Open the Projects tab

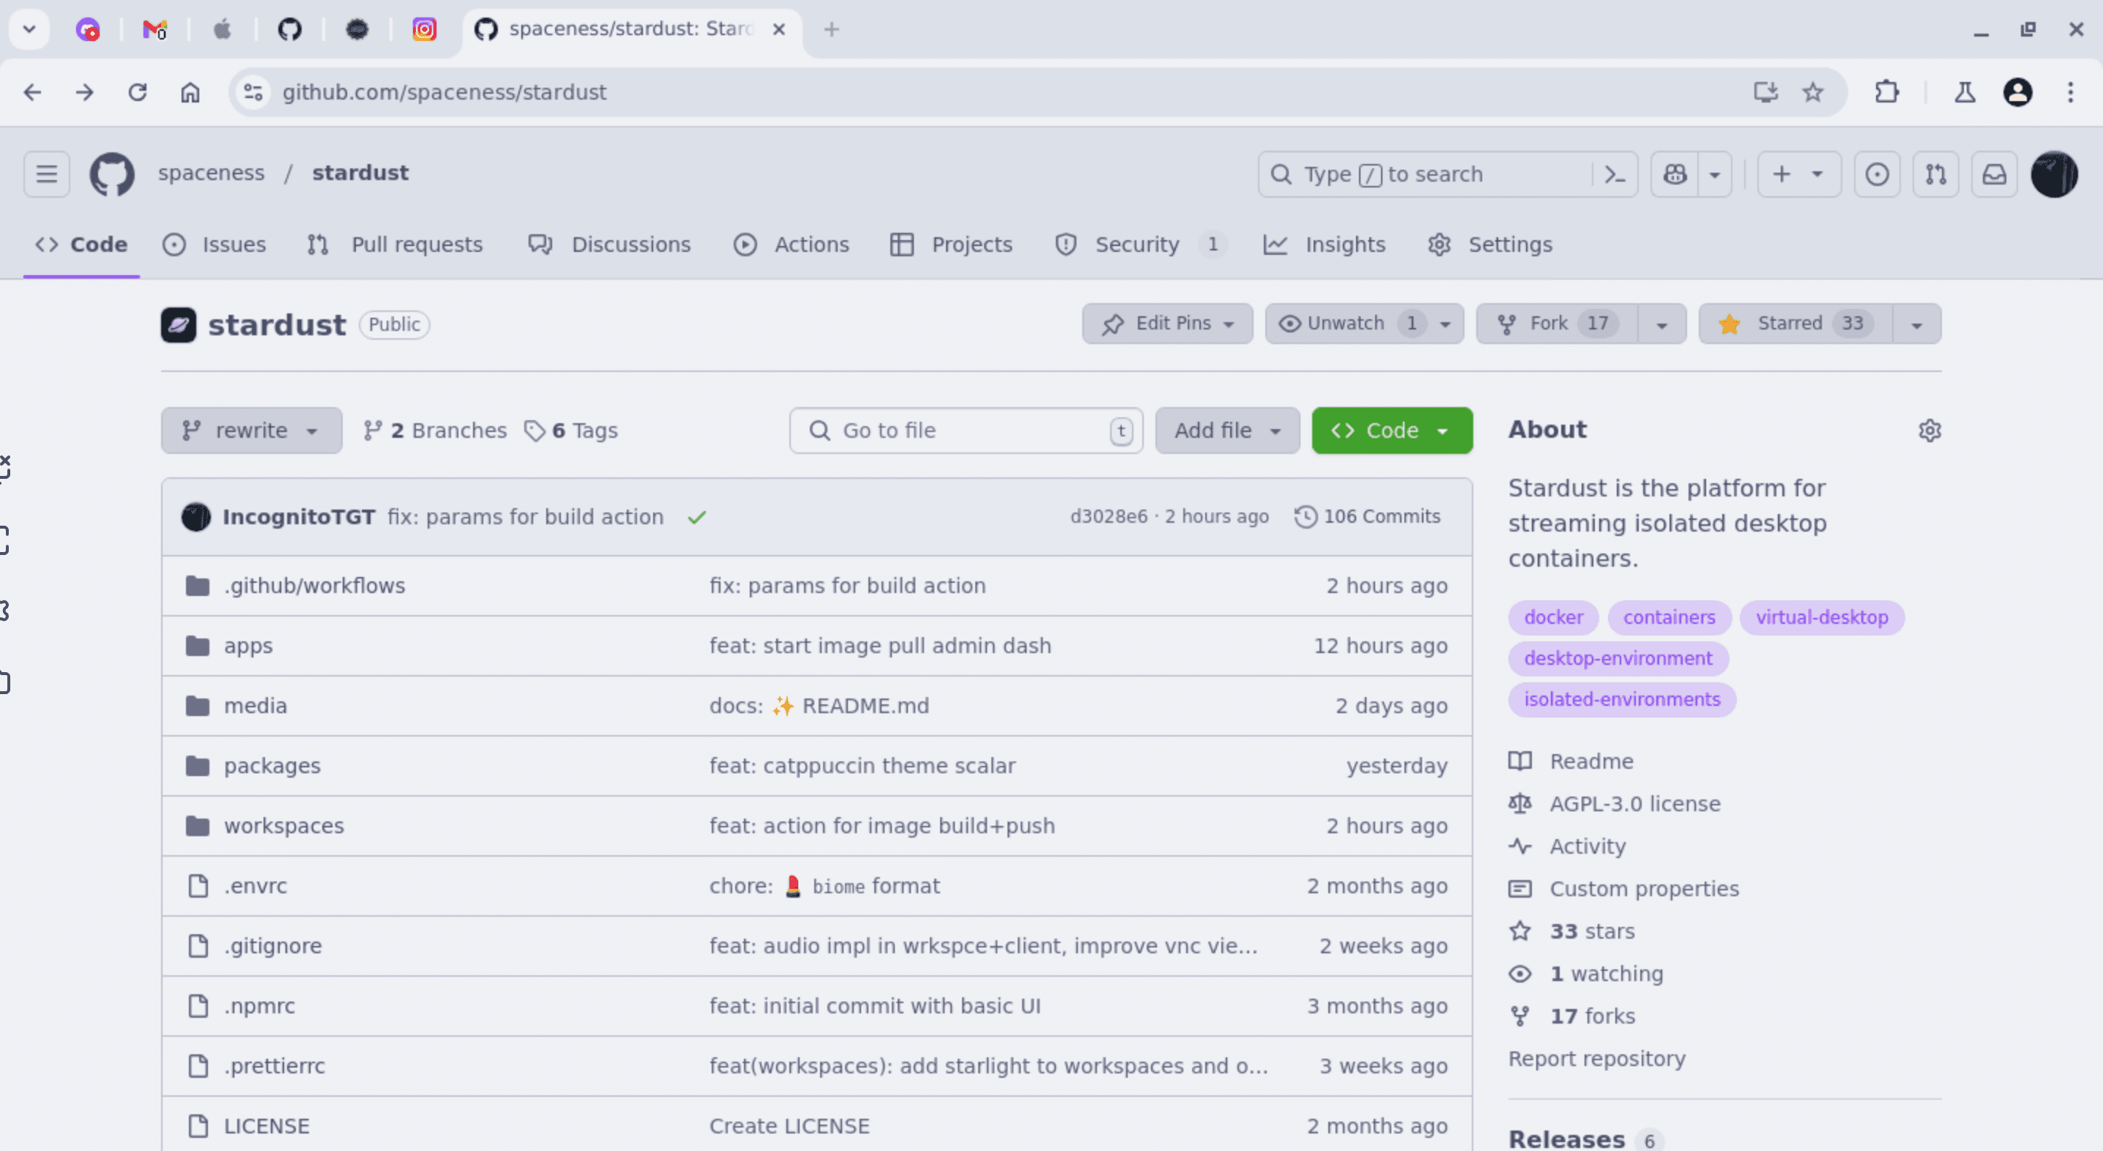coord(951,245)
